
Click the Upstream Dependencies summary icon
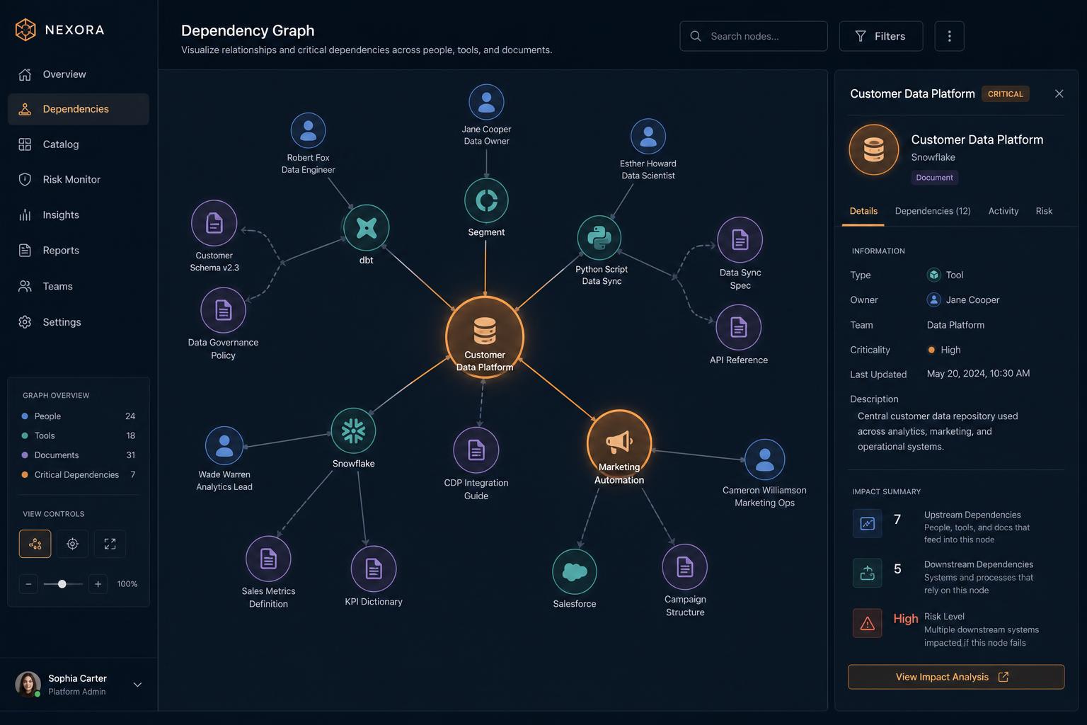tap(867, 523)
